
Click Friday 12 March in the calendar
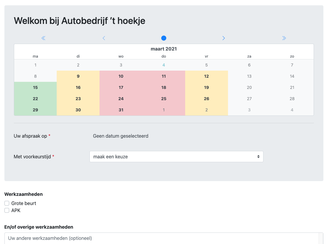point(206,76)
